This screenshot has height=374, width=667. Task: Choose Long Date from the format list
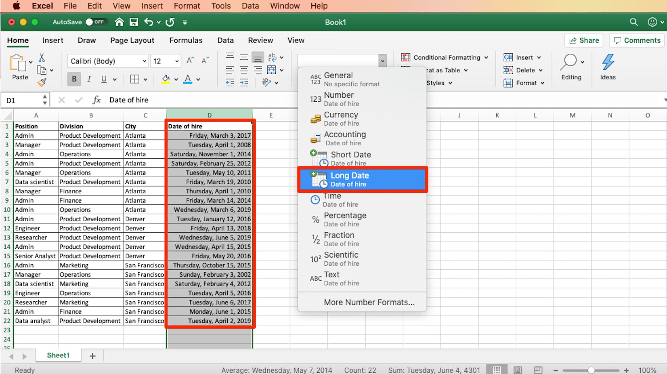click(x=362, y=179)
